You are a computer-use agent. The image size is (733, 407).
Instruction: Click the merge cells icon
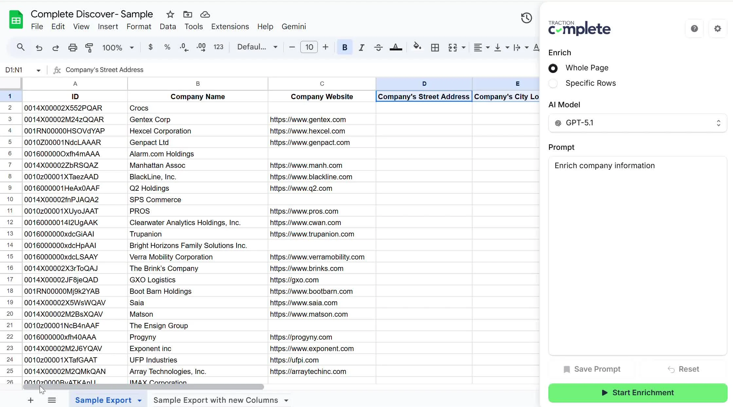coord(453,47)
